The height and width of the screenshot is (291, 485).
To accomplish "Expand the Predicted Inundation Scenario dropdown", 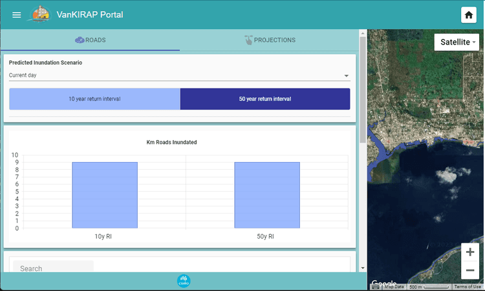I will (x=178, y=75).
